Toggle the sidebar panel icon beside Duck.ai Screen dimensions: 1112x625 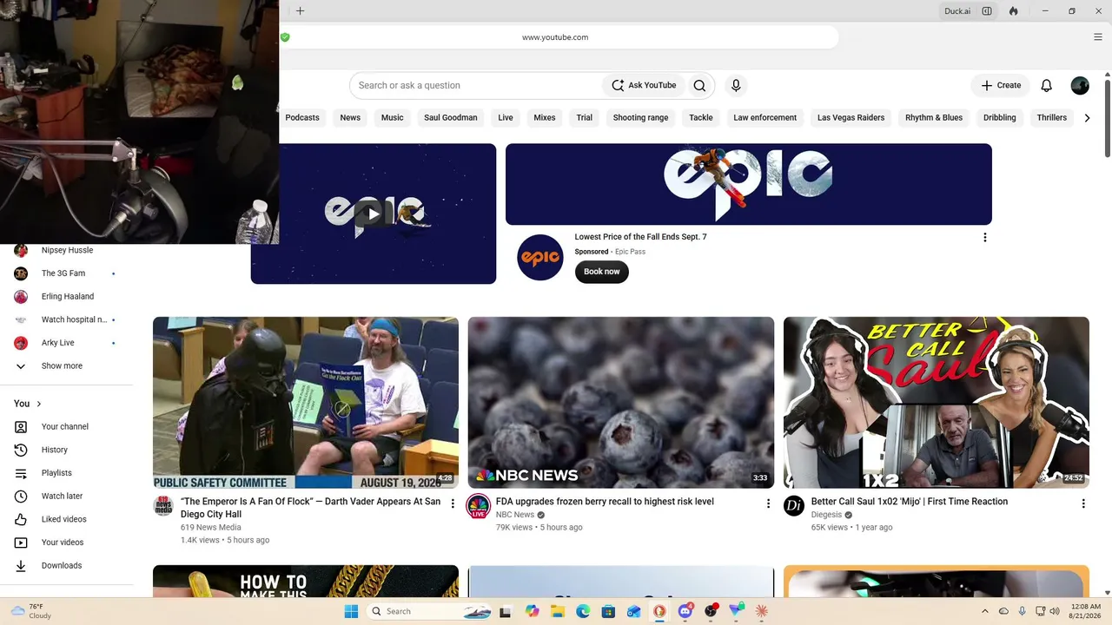tap(987, 11)
